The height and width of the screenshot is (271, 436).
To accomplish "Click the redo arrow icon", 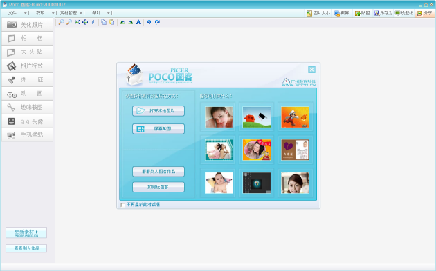I will click(x=157, y=22).
